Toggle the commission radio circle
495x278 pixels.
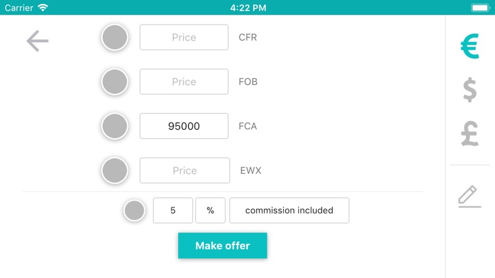[x=135, y=211]
